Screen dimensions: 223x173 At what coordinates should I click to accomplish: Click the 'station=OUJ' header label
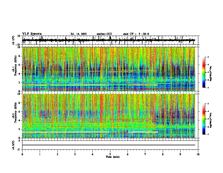point(104,34)
